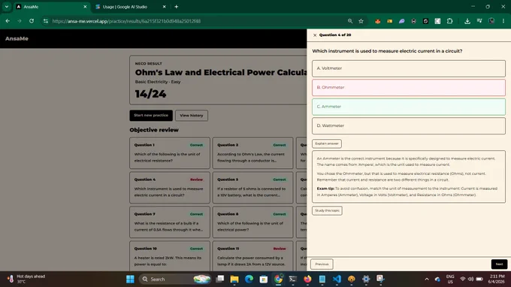Click Start new practice button
Viewport: 511px width, 287px height.
point(151,115)
